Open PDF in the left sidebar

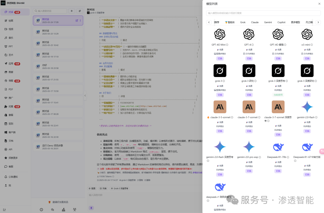(x=14, y=89)
